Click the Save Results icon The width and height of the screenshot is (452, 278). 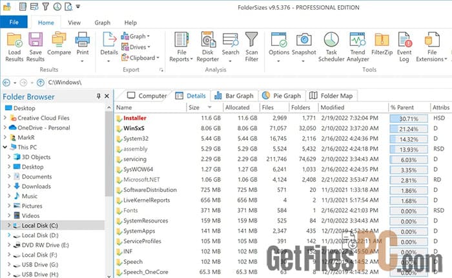(x=36, y=40)
